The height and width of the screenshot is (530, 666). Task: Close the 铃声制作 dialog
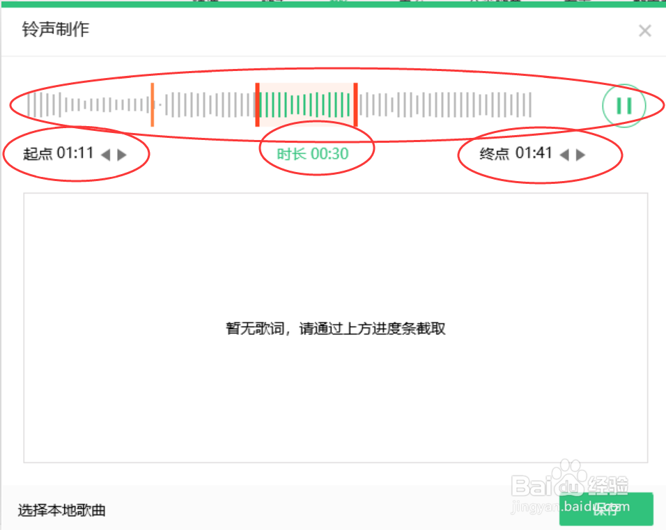[x=644, y=30]
